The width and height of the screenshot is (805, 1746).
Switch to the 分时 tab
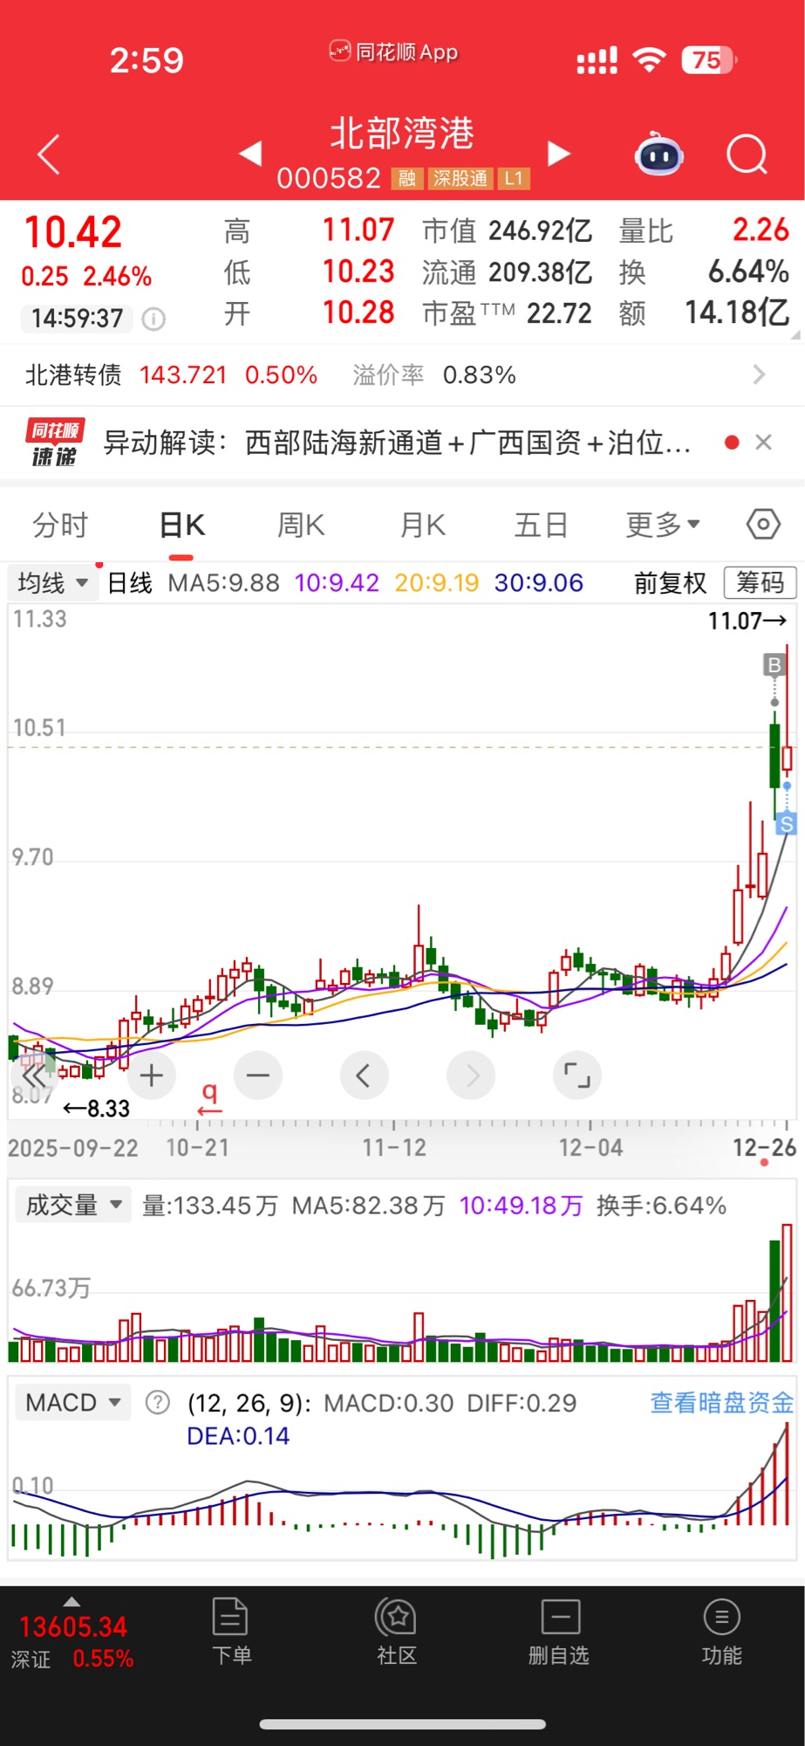(x=60, y=525)
